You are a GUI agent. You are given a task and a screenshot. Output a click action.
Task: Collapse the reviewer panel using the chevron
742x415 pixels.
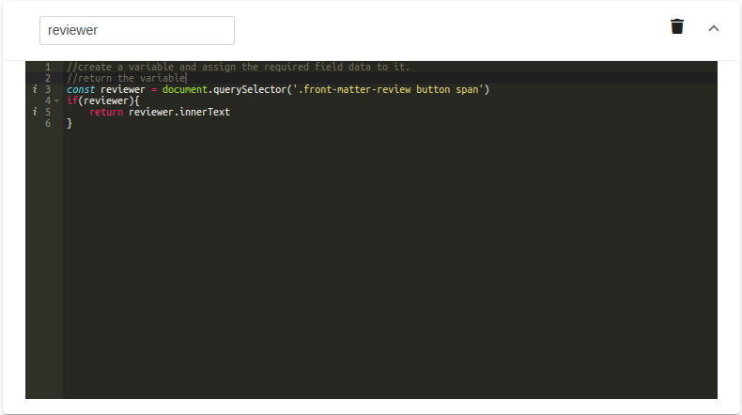coord(713,28)
